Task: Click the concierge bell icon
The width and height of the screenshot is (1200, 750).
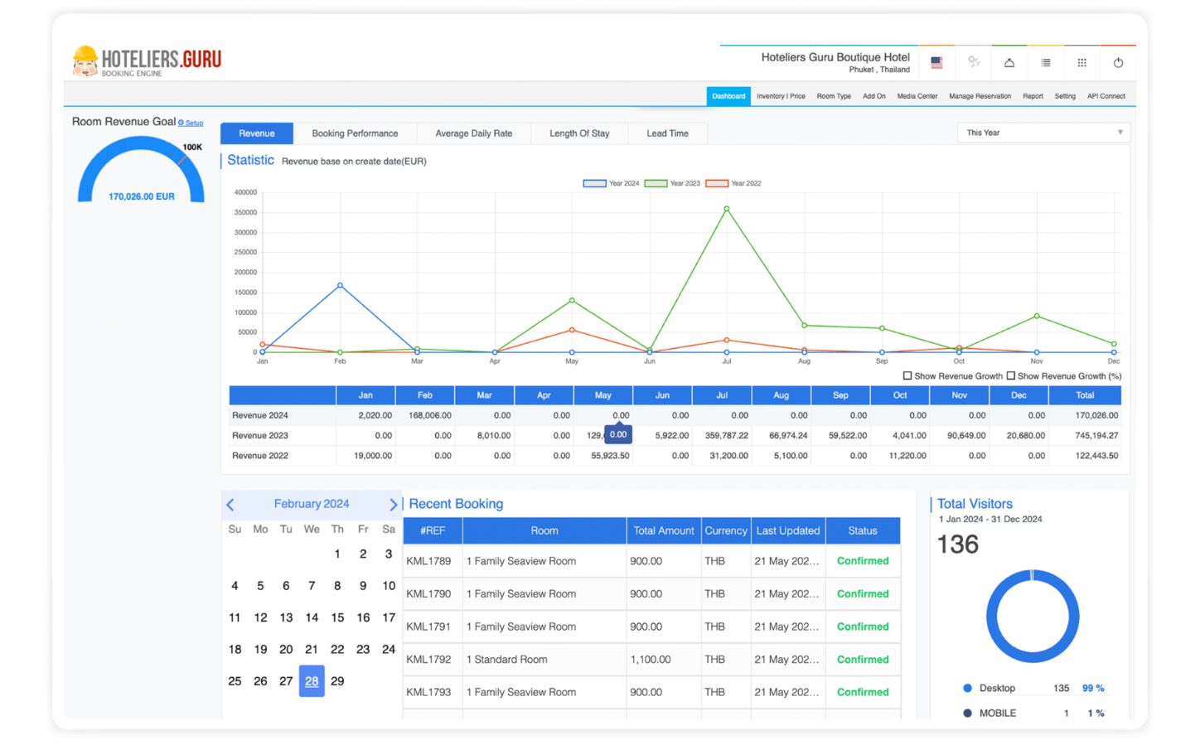Action: (x=1009, y=63)
